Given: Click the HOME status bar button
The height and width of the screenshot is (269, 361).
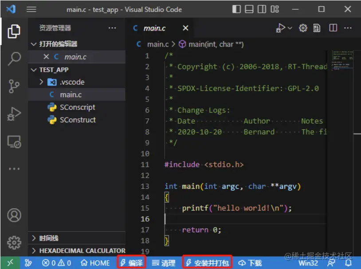Looking at the screenshot, I should click(x=95, y=262).
